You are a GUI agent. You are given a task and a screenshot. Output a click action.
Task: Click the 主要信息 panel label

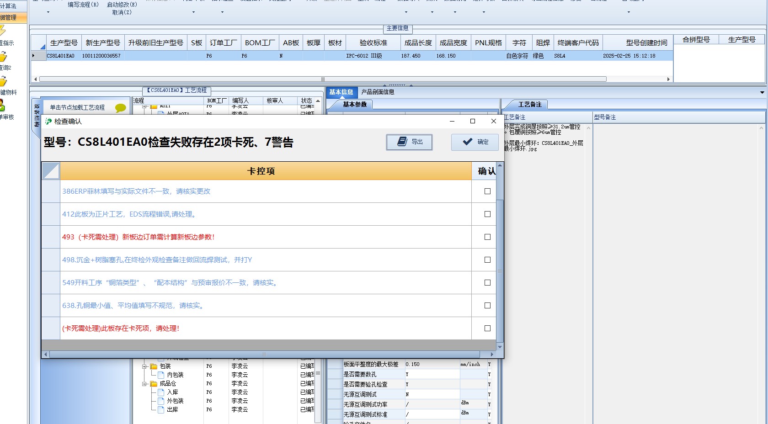398,28
